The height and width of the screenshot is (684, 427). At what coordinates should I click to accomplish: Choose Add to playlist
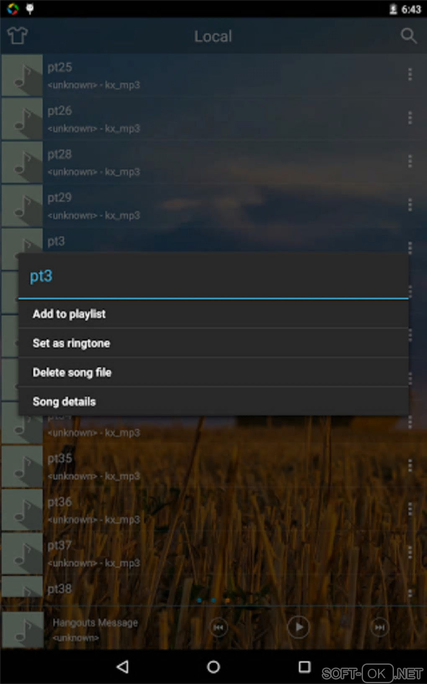[213, 313]
